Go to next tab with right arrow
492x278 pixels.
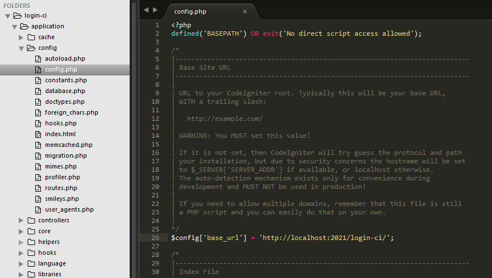[155, 10]
